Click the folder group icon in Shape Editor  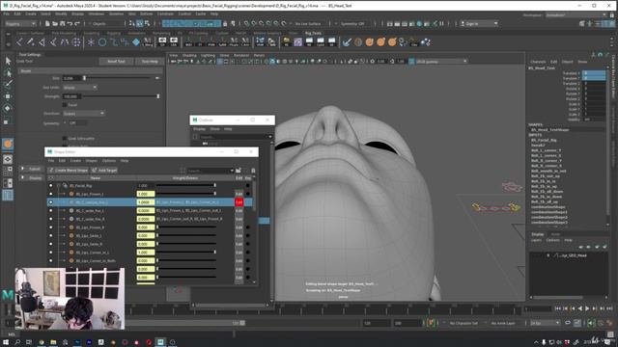[239, 171]
